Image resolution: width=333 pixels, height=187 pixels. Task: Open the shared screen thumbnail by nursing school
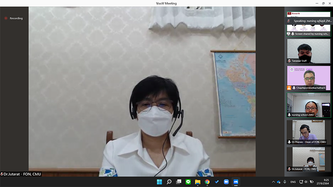click(308, 24)
